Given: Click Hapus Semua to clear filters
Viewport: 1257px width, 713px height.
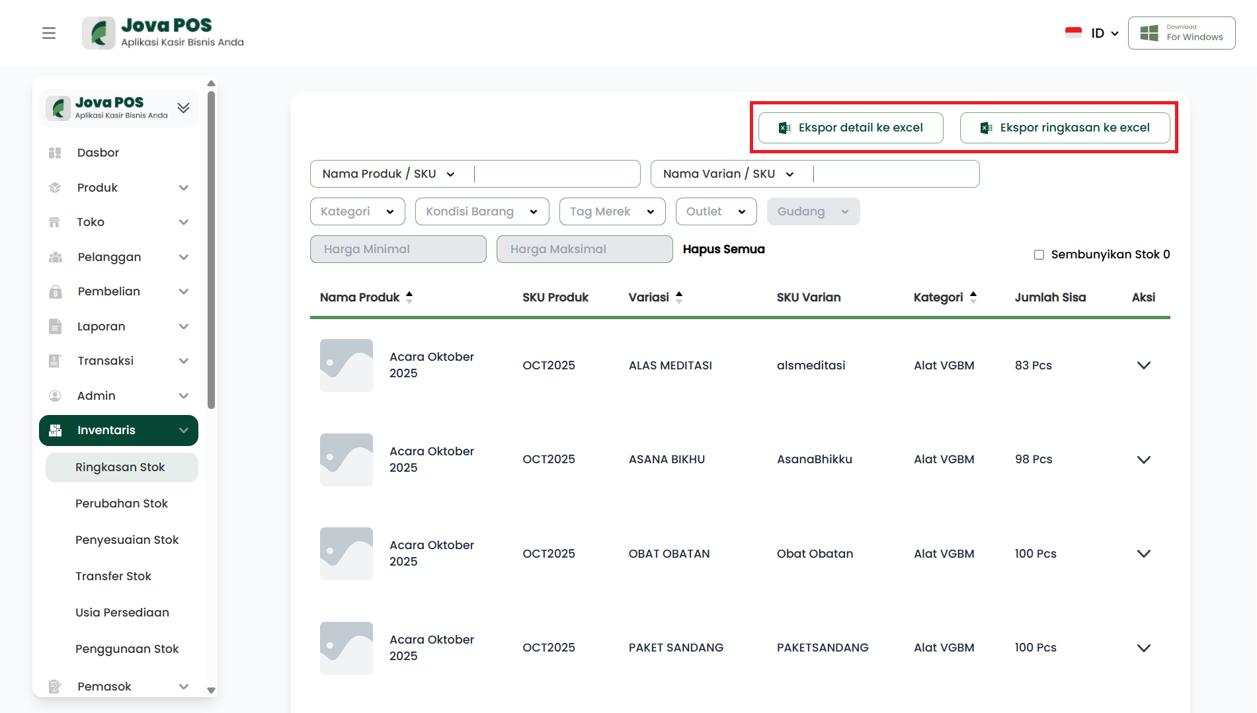Looking at the screenshot, I should (723, 249).
